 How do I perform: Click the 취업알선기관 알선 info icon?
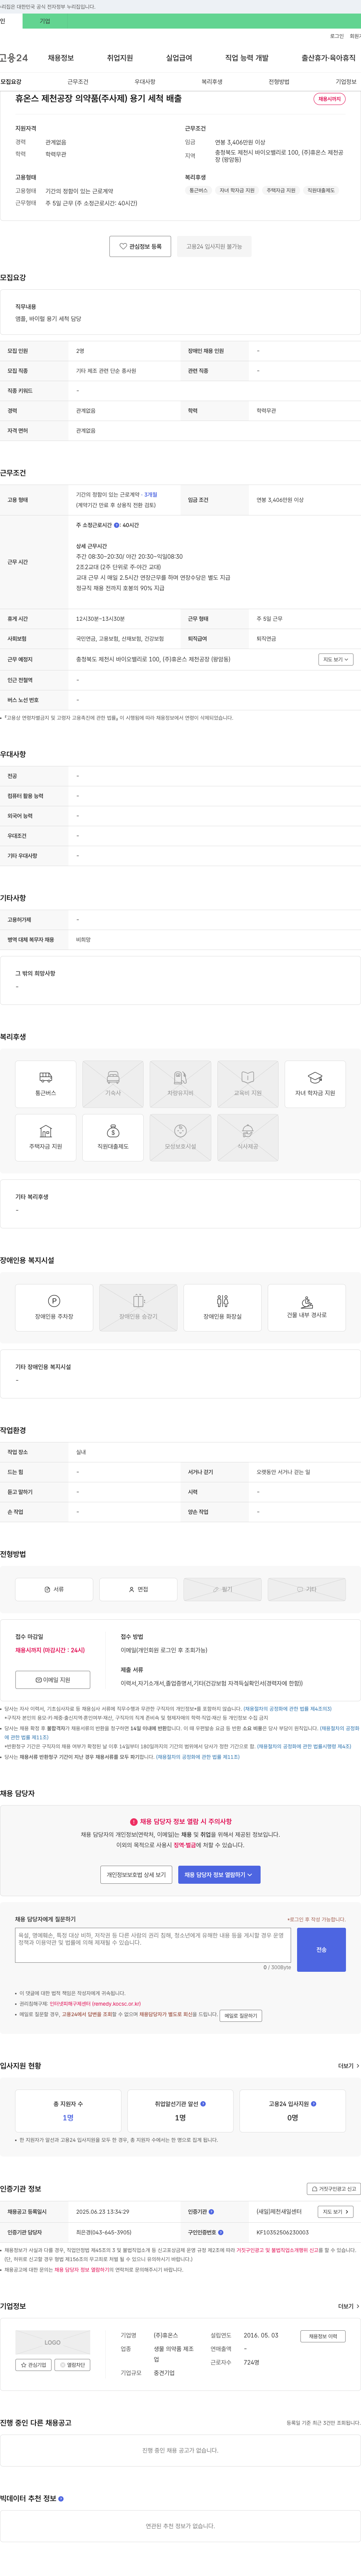[x=204, y=2104]
